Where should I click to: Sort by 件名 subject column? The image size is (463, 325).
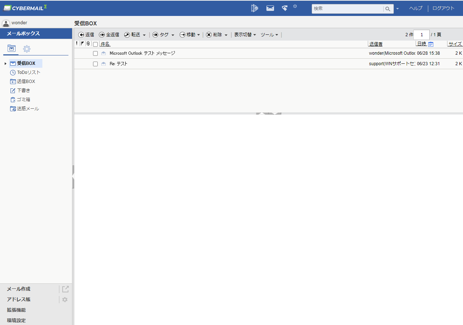pos(105,44)
